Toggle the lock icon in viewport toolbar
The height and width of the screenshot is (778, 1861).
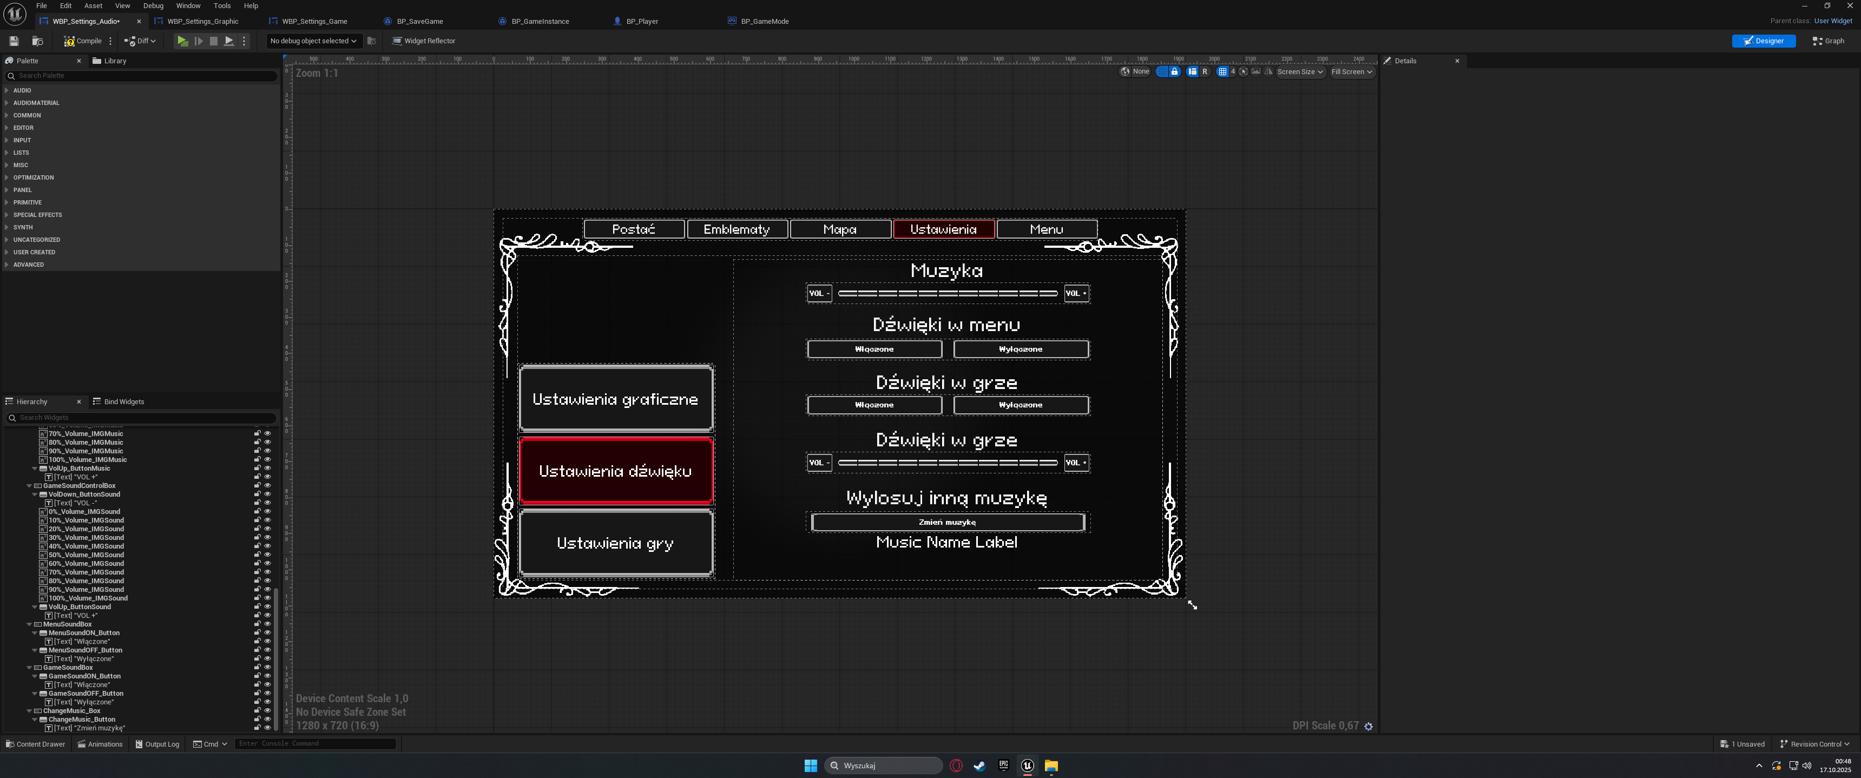click(1175, 71)
